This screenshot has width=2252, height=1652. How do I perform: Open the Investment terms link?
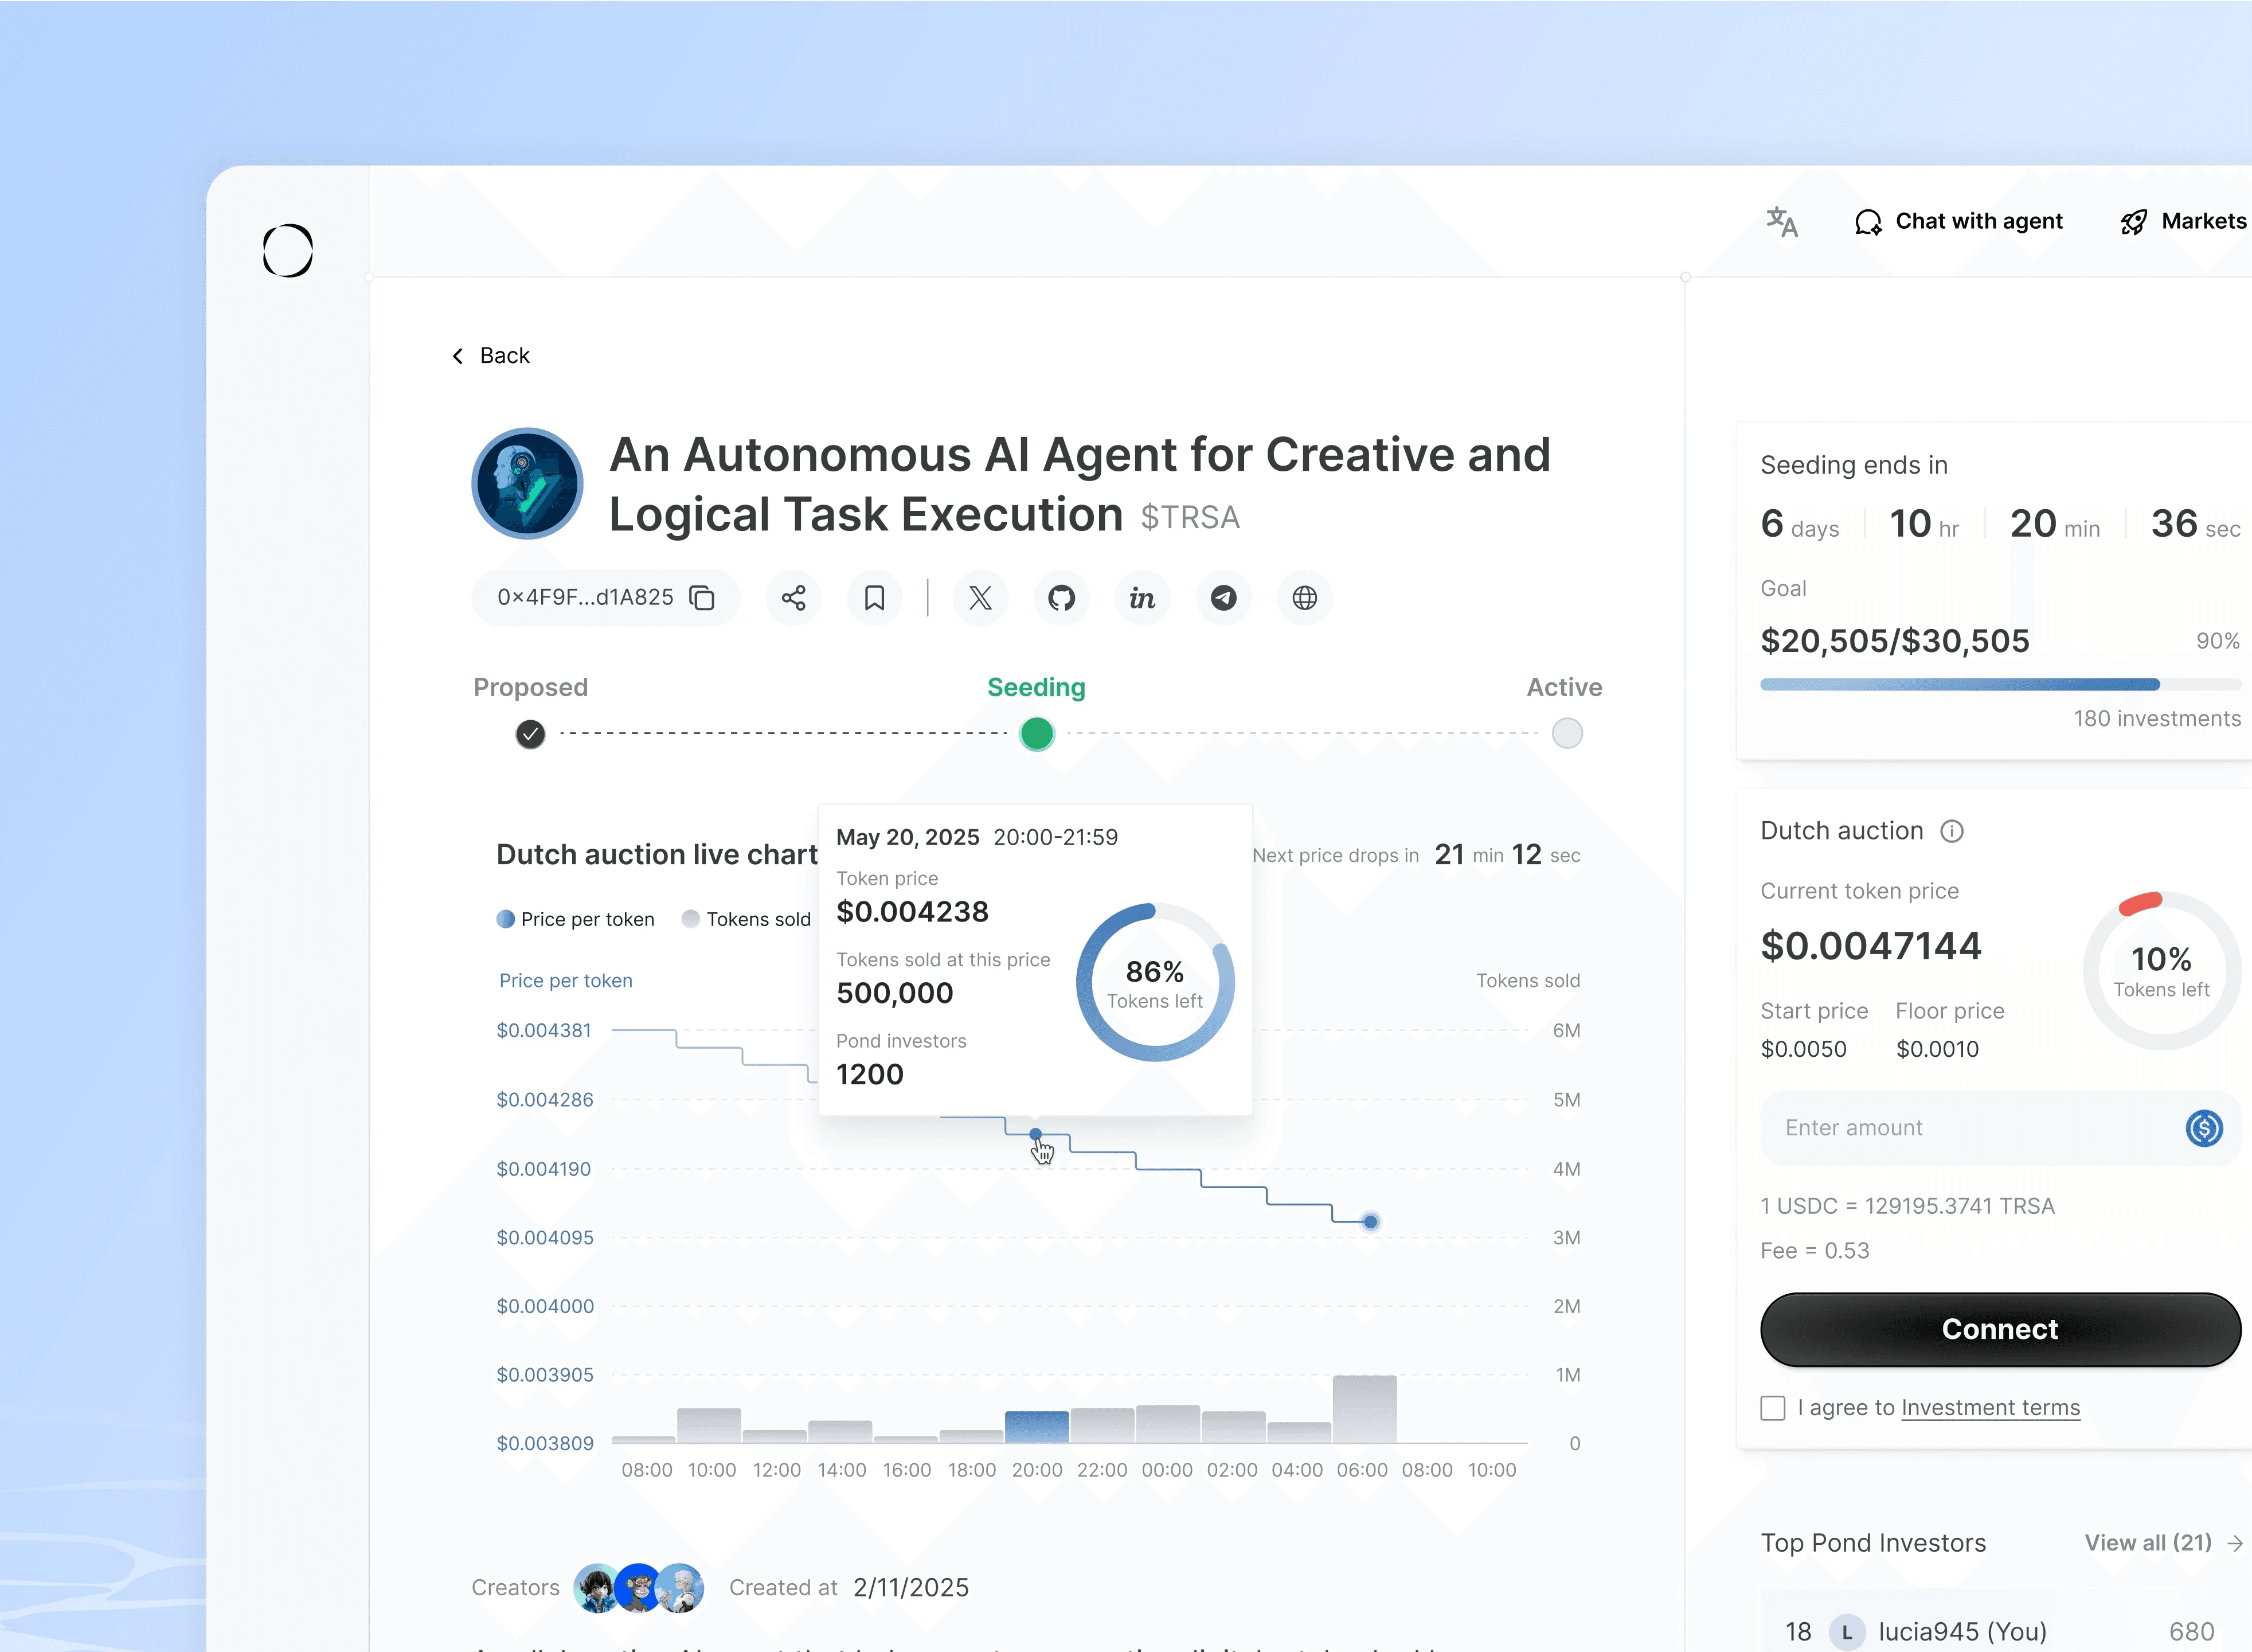(1990, 1408)
